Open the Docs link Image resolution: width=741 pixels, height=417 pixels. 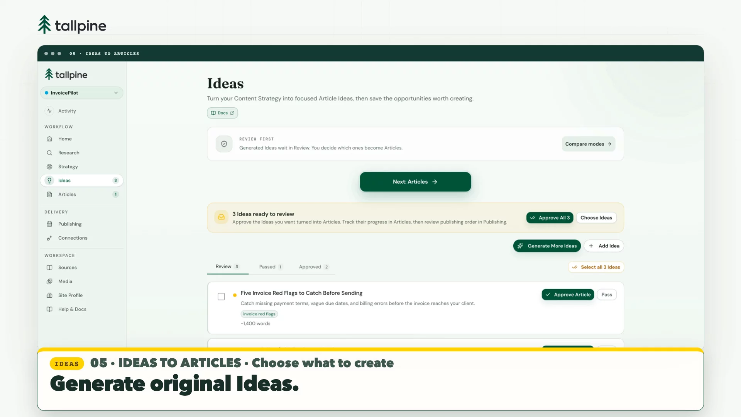pyautogui.click(x=222, y=113)
